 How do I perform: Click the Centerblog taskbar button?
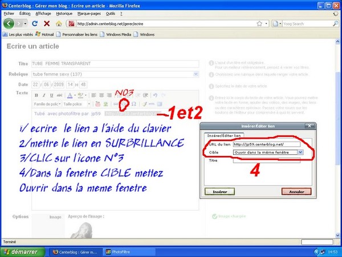[x=75, y=252]
